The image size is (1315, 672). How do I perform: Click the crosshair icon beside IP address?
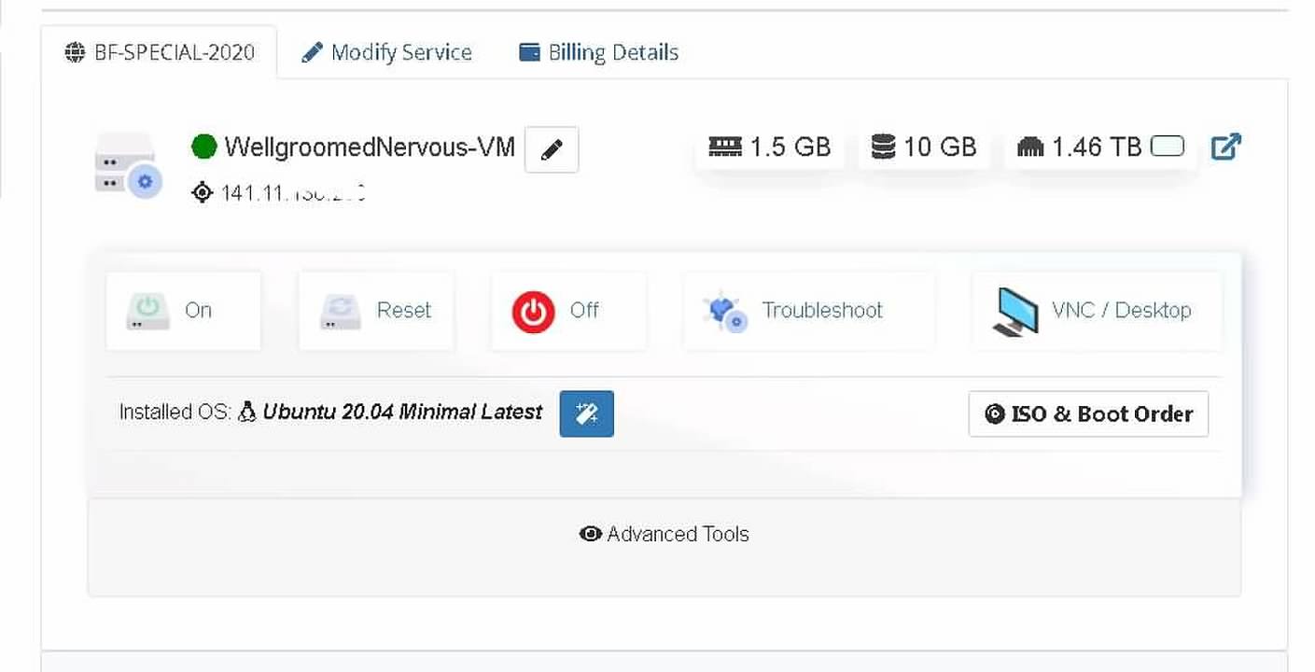(x=202, y=193)
